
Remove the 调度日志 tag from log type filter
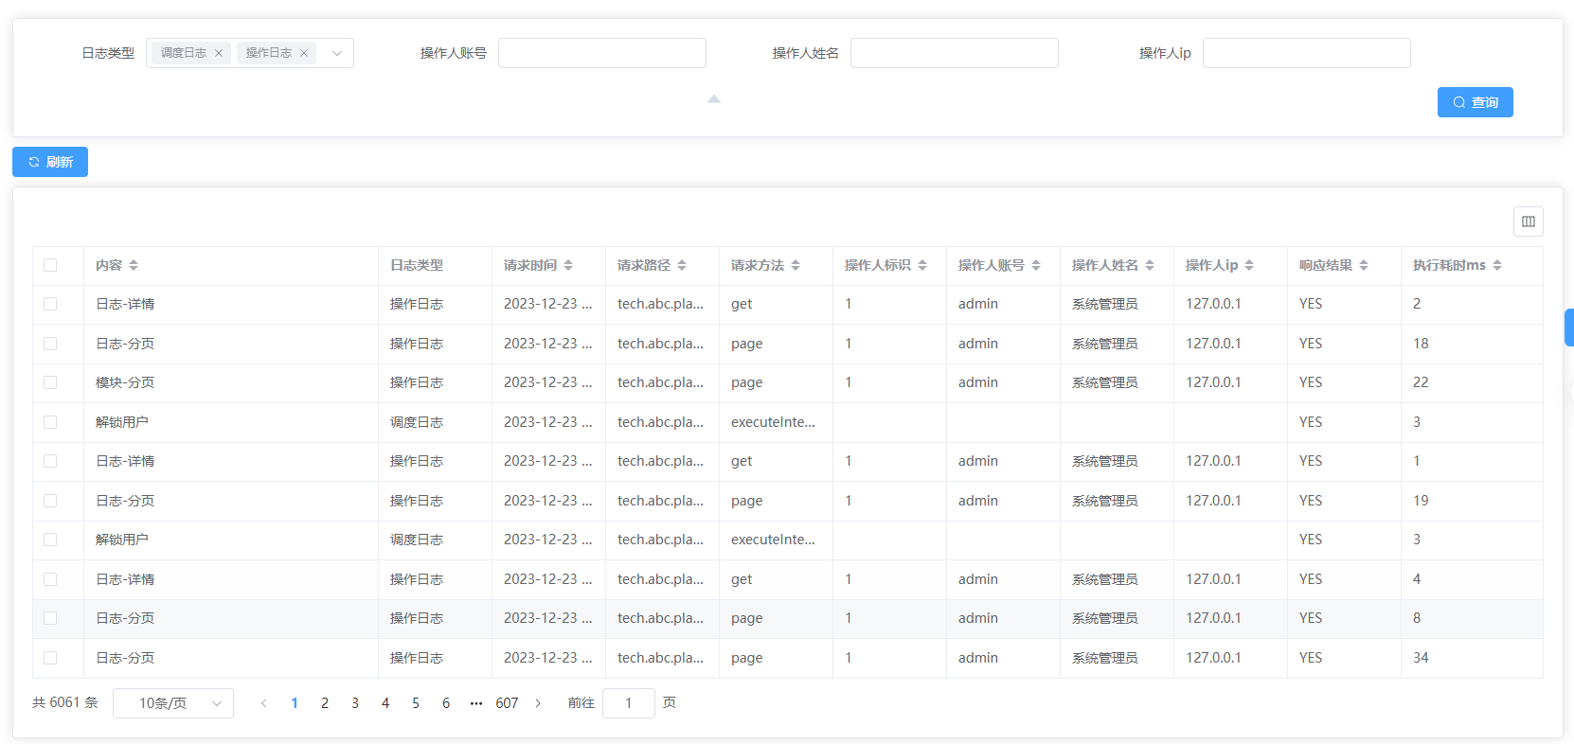pyautogui.click(x=219, y=53)
